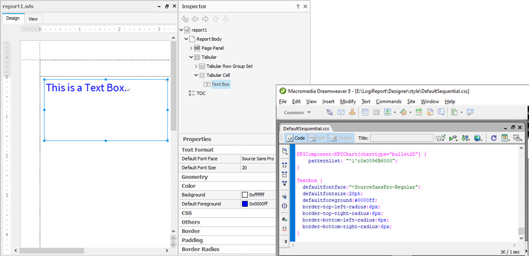Image resolution: width=529 pixels, height=256 pixels.
Task: Open the Common category dropdown
Action: [x=297, y=112]
